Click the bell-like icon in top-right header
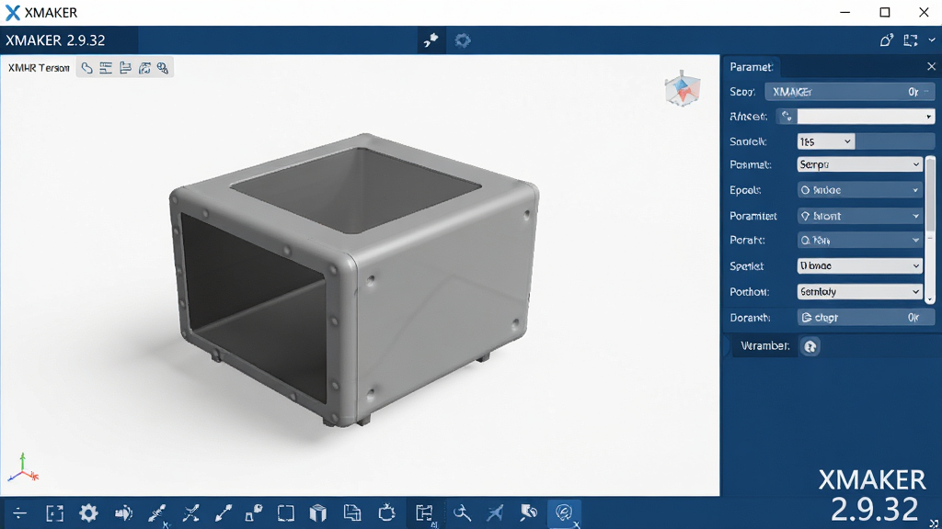 (887, 40)
